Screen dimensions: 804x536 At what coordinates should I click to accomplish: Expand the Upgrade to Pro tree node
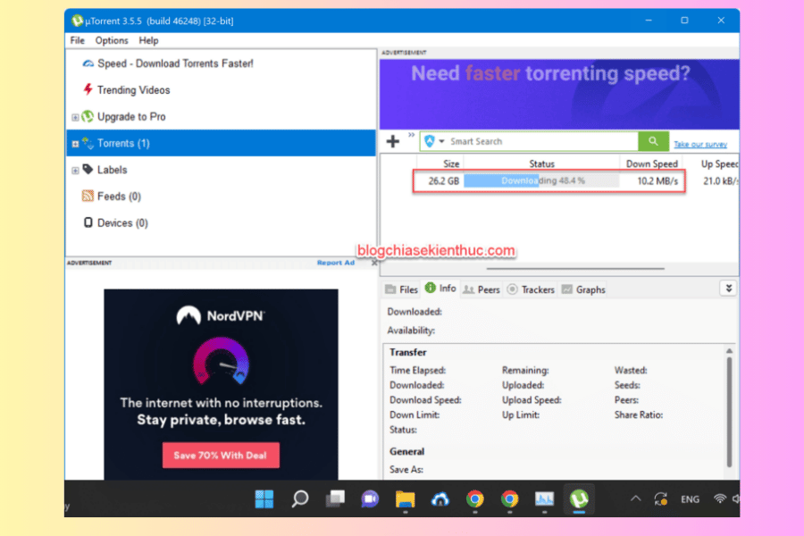75,117
